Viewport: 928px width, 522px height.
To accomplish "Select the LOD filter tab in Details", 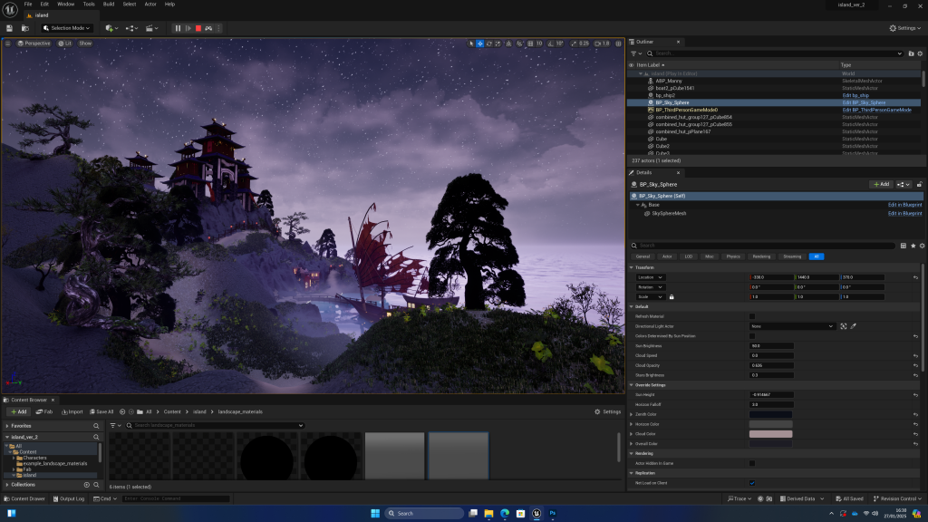I will [689, 256].
